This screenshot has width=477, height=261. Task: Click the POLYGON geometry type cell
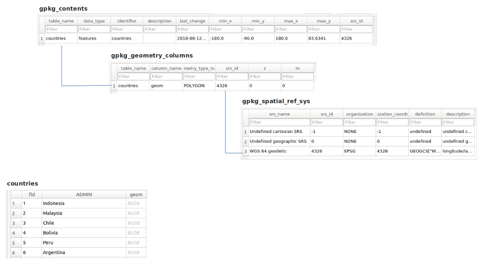pyautogui.click(x=199, y=86)
